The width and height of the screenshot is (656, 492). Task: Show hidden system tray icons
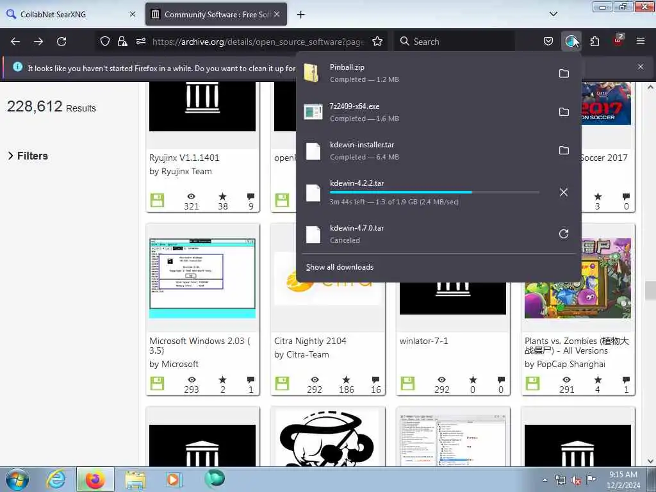click(x=545, y=480)
